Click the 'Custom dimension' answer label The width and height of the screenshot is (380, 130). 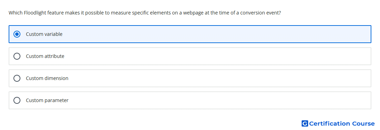coord(47,78)
